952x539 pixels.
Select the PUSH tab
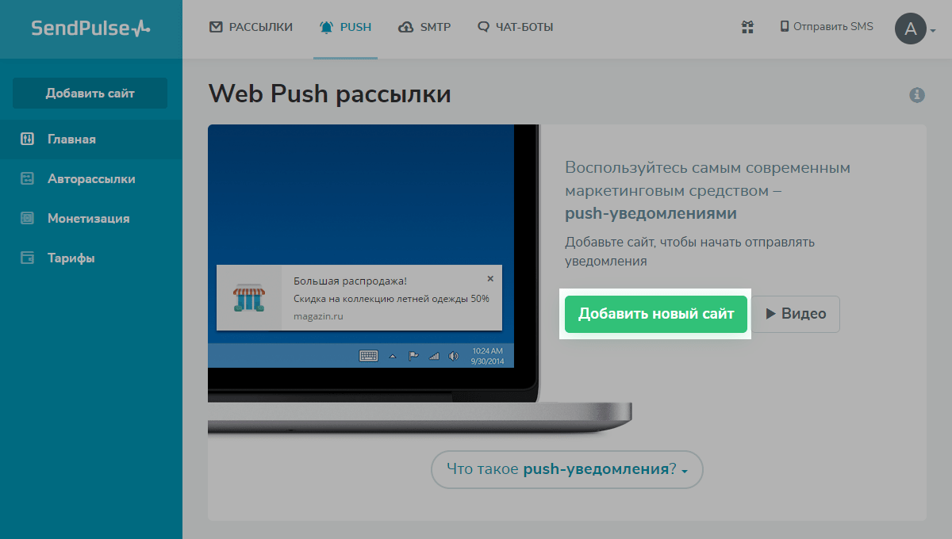[345, 27]
